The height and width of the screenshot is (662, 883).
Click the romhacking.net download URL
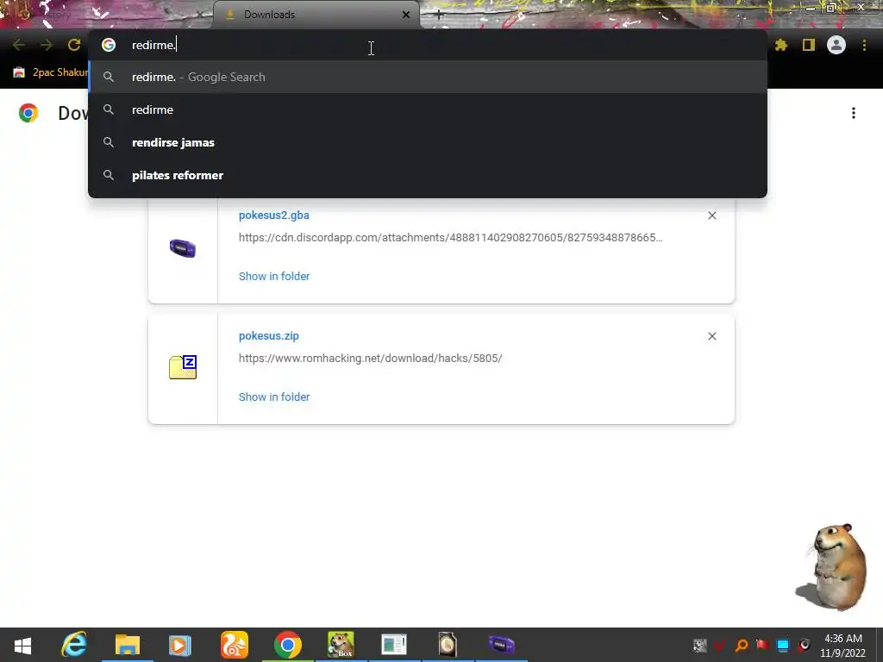click(370, 359)
